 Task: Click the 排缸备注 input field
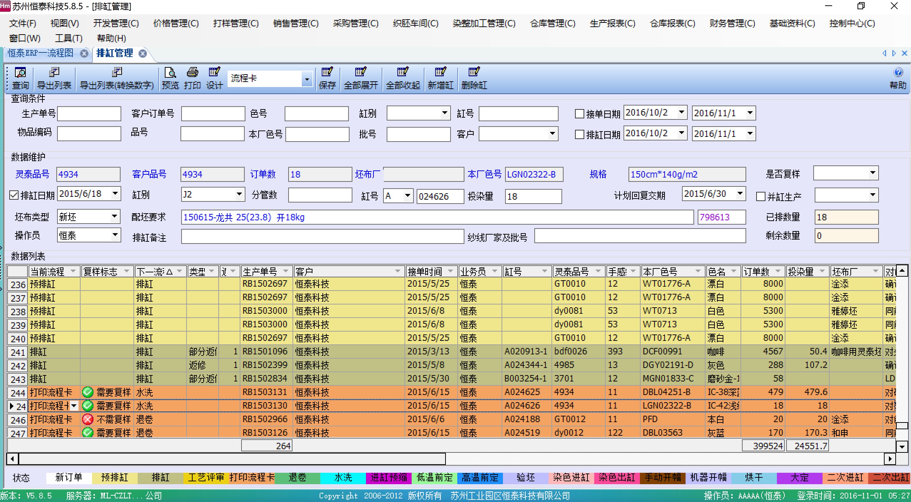click(322, 236)
